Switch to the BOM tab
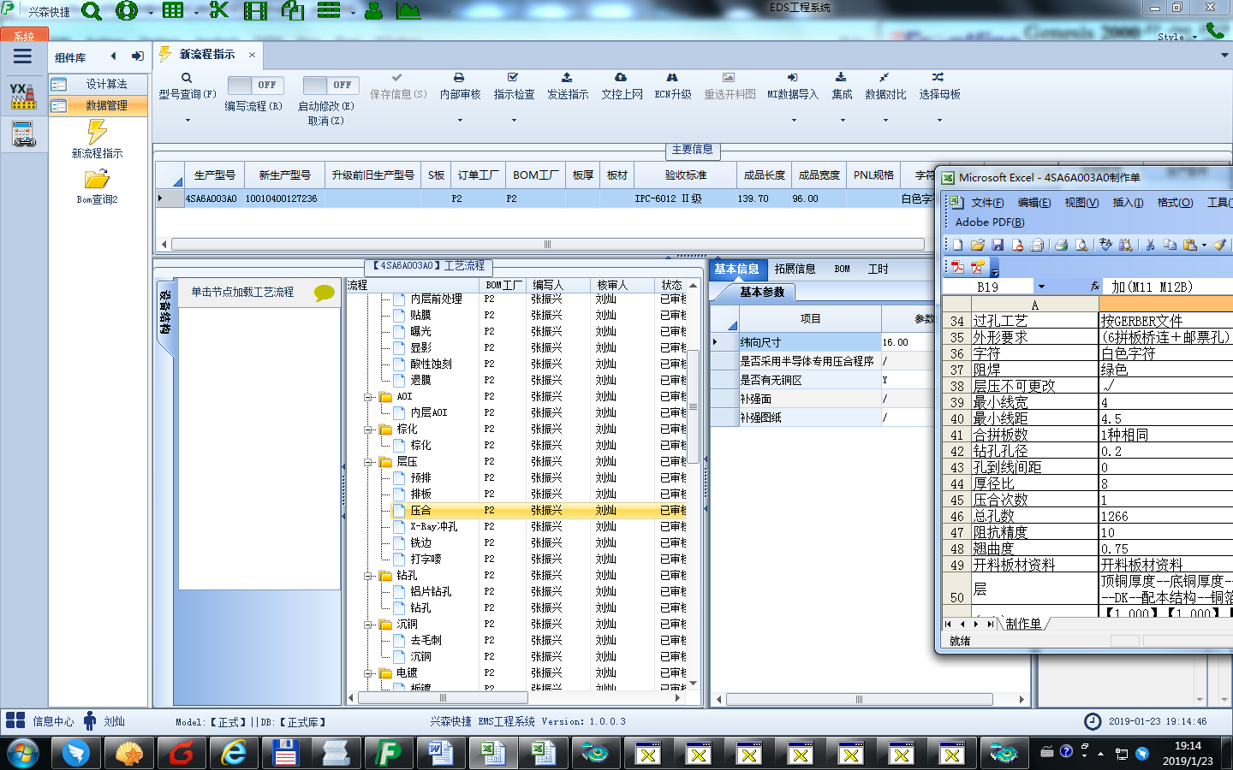Image resolution: width=1233 pixels, height=770 pixels. [x=842, y=269]
